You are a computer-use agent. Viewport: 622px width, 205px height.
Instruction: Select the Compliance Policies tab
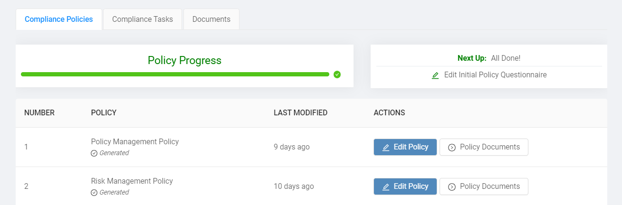[59, 19]
